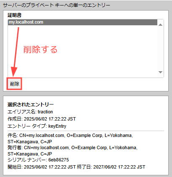
Task: Click the エイリアス名 traction line
Action: [30, 112]
